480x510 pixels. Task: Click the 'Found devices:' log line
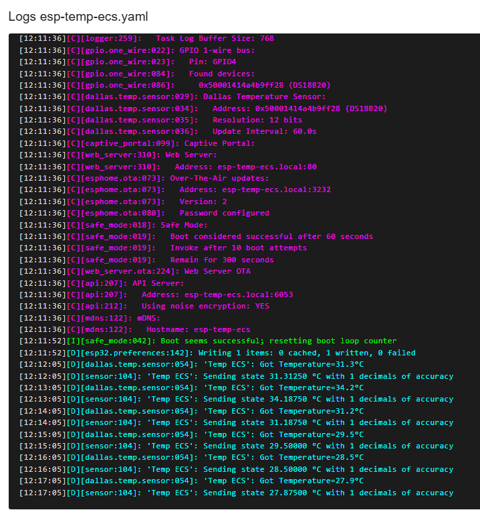[137, 74]
